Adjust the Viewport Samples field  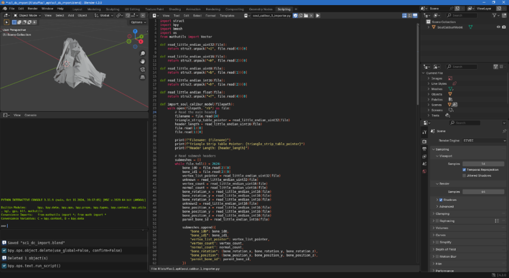pos(483,164)
